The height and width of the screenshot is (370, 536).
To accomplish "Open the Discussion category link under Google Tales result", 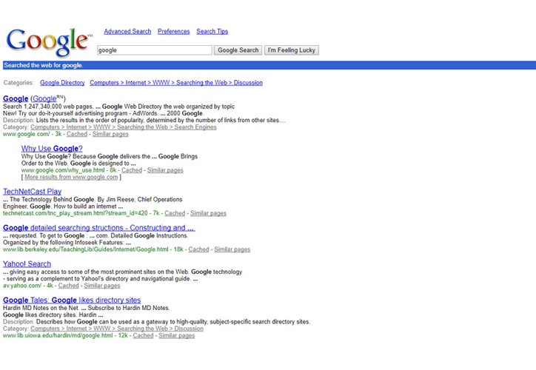I will (x=117, y=329).
